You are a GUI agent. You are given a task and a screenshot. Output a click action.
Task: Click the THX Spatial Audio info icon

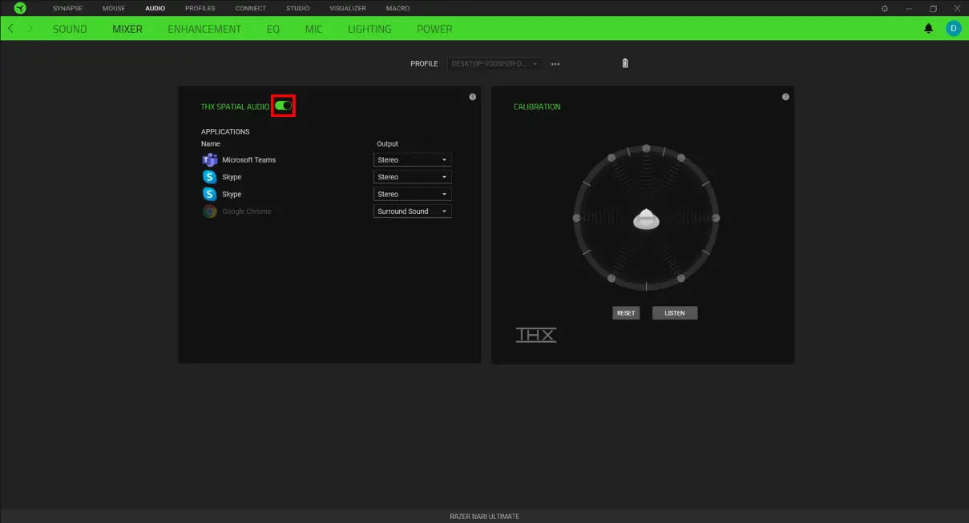point(473,96)
